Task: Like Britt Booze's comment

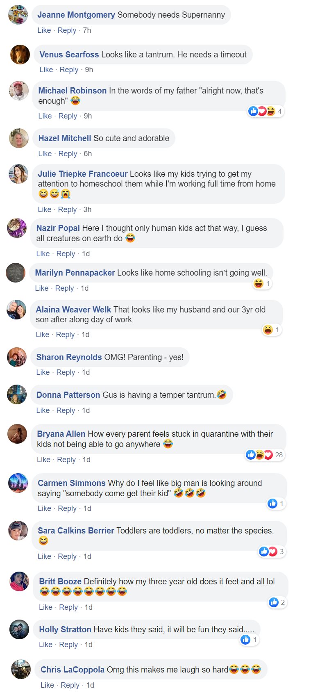Action: click(x=45, y=607)
